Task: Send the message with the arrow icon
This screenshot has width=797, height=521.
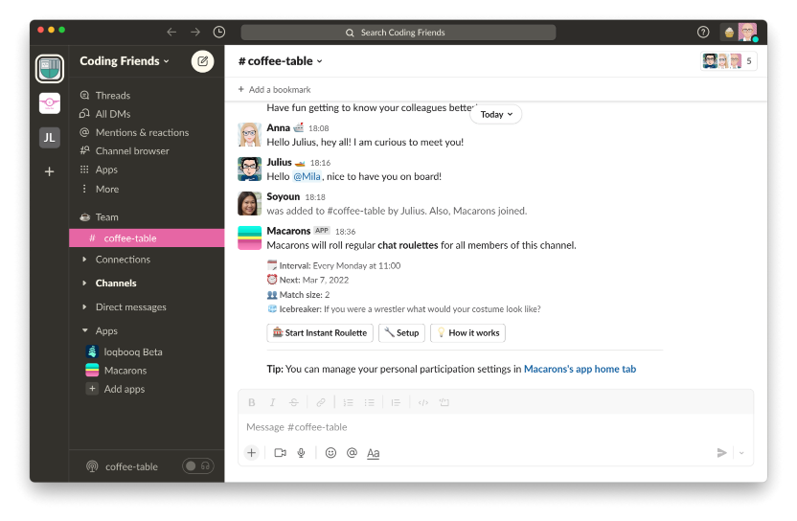Action: (721, 452)
